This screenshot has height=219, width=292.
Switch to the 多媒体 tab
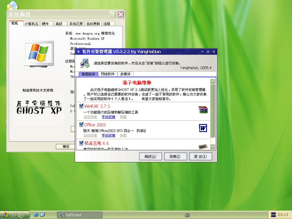(125, 74)
